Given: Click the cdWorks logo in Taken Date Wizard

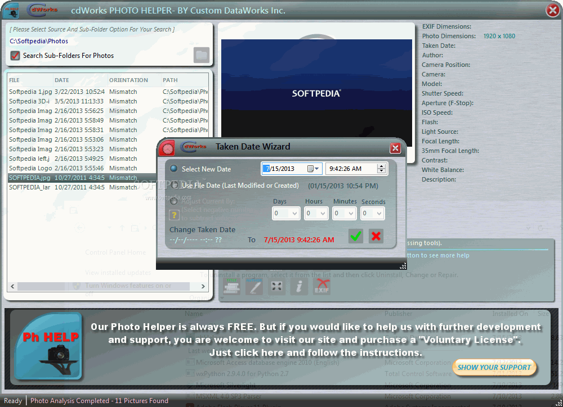Looking at the screenshot, I should click(x=195, y=146).
